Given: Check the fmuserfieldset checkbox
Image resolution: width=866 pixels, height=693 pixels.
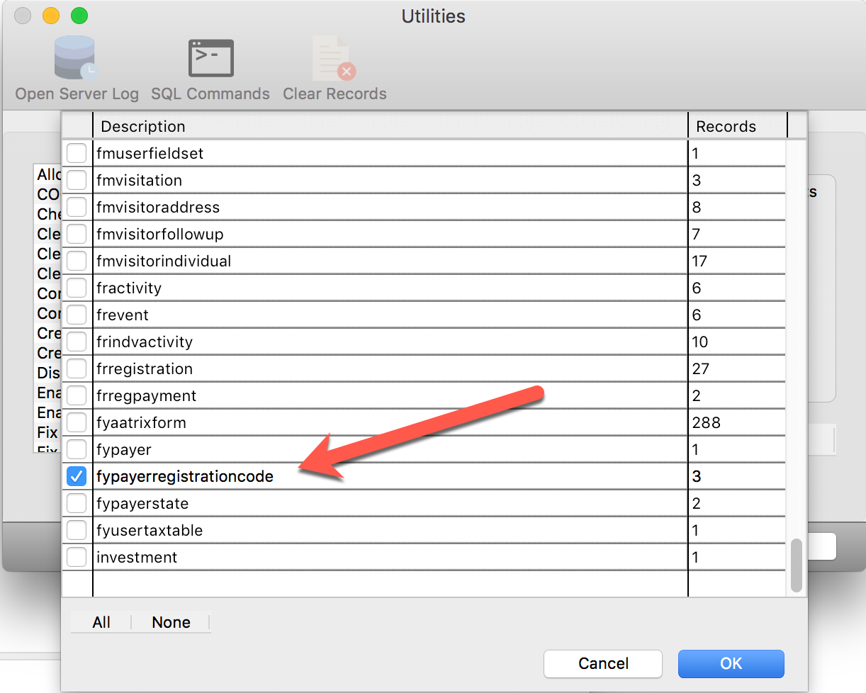Looking at the screenshot, I should coord(77,154).
